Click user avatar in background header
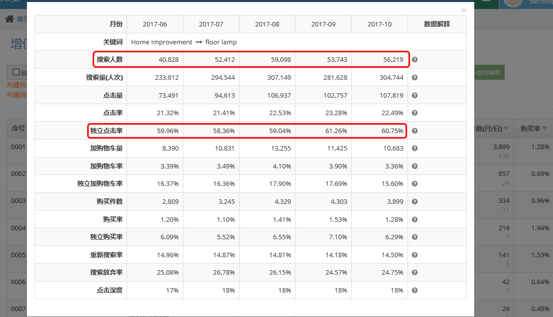 click(x=513, y=3)
